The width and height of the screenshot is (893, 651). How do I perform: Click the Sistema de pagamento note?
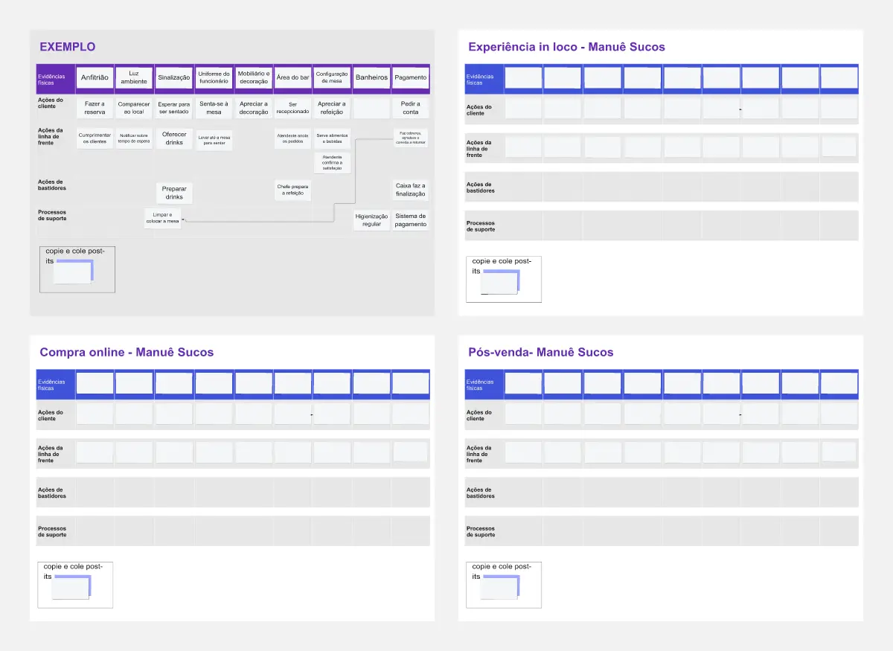tap(411, 220)
